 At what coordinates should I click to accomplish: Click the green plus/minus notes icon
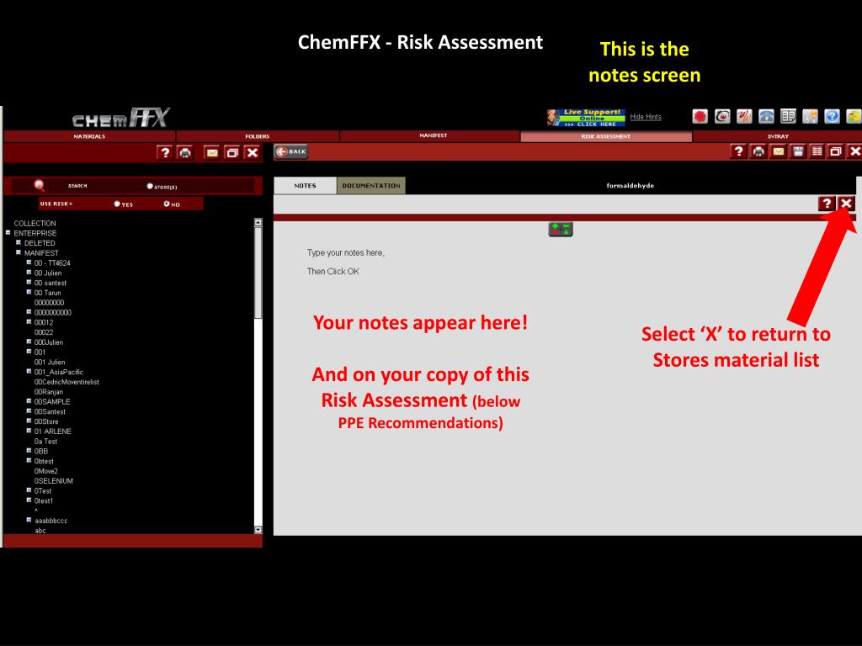point(561,229)
